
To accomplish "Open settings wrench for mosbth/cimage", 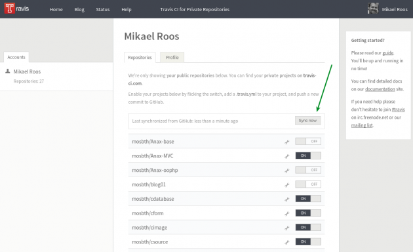I will point(287,228).
